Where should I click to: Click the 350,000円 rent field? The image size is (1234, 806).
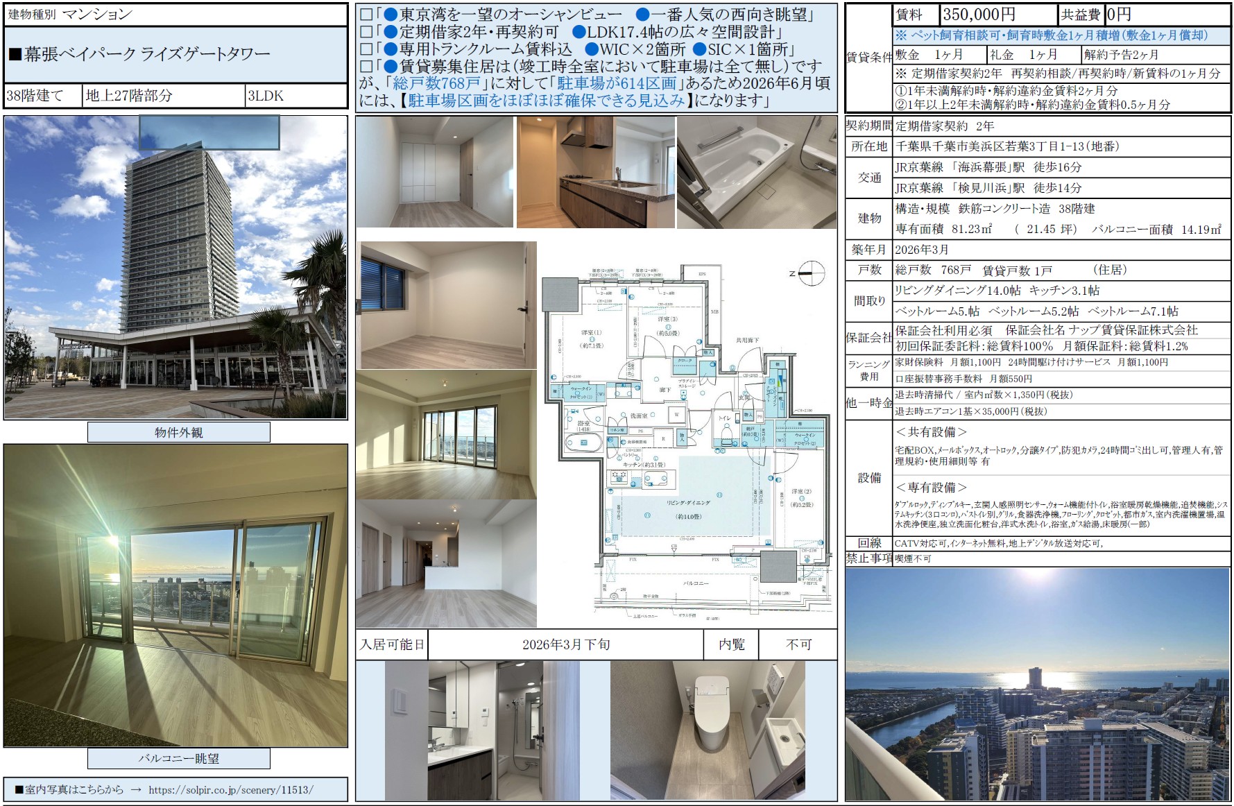[x=997, y=15]
